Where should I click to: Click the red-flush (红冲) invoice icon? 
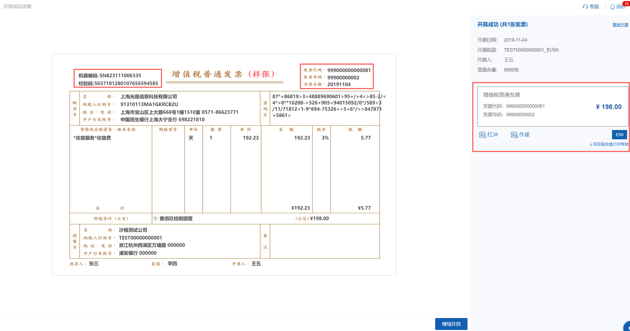pos(483,135)
